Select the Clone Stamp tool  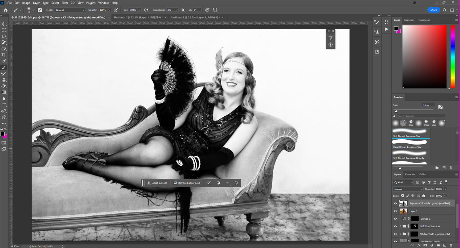[4, 80]
